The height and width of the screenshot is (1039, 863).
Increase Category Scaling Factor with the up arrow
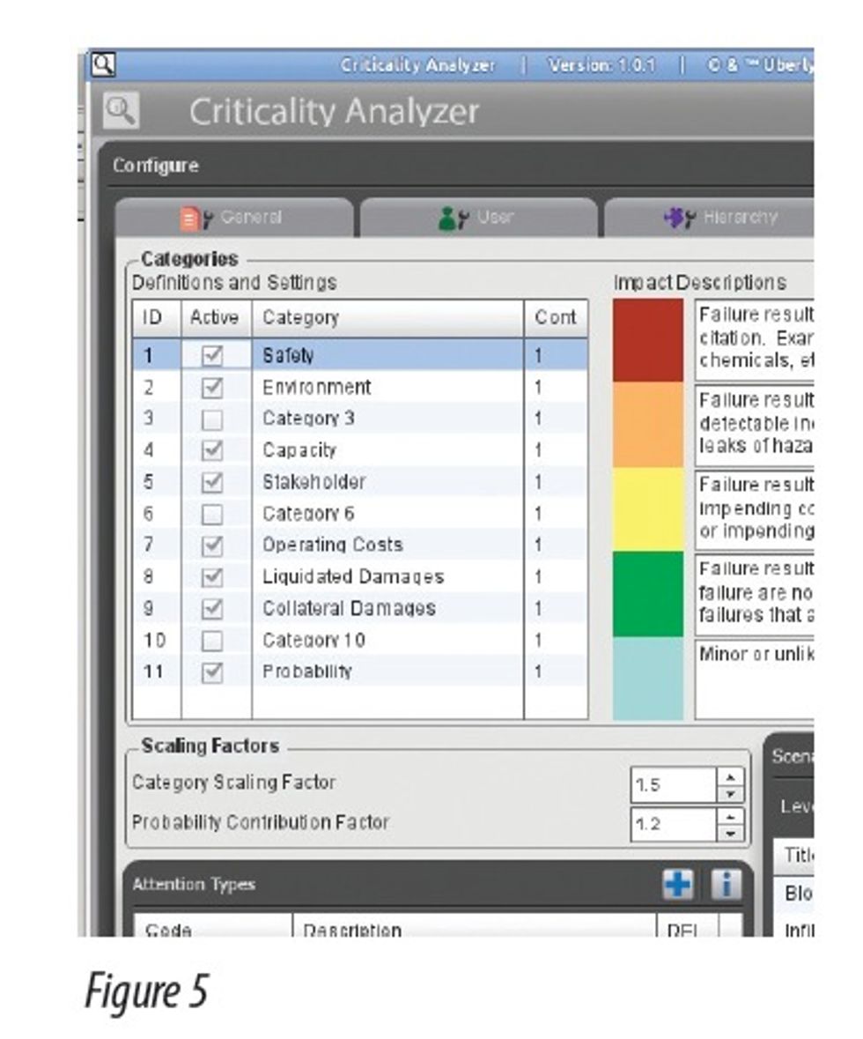point(730,779)
